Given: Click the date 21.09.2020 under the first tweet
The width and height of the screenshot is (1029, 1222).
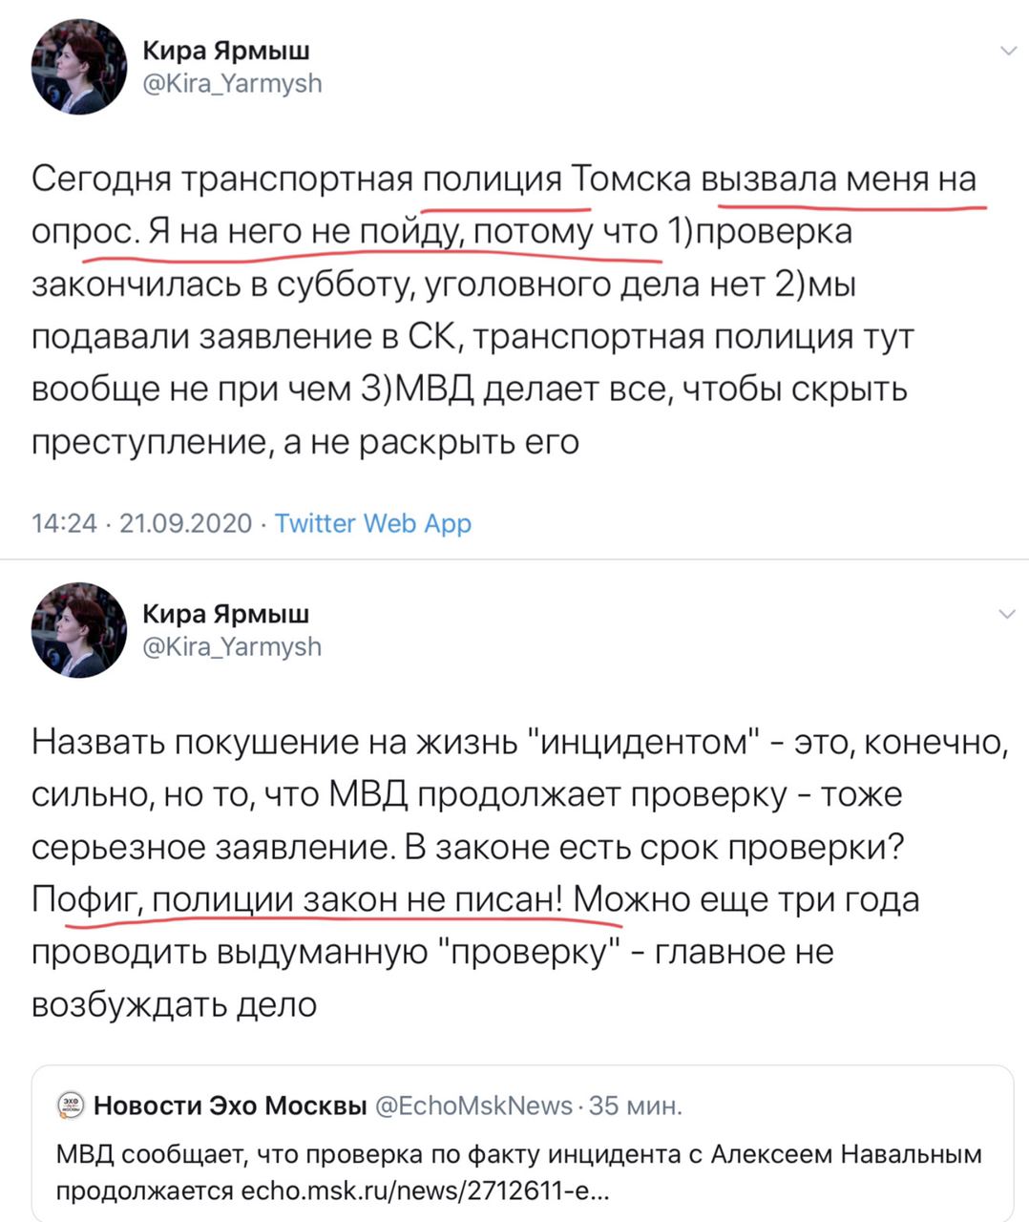Looking at the screenshot, I should [x=185, y=523].
